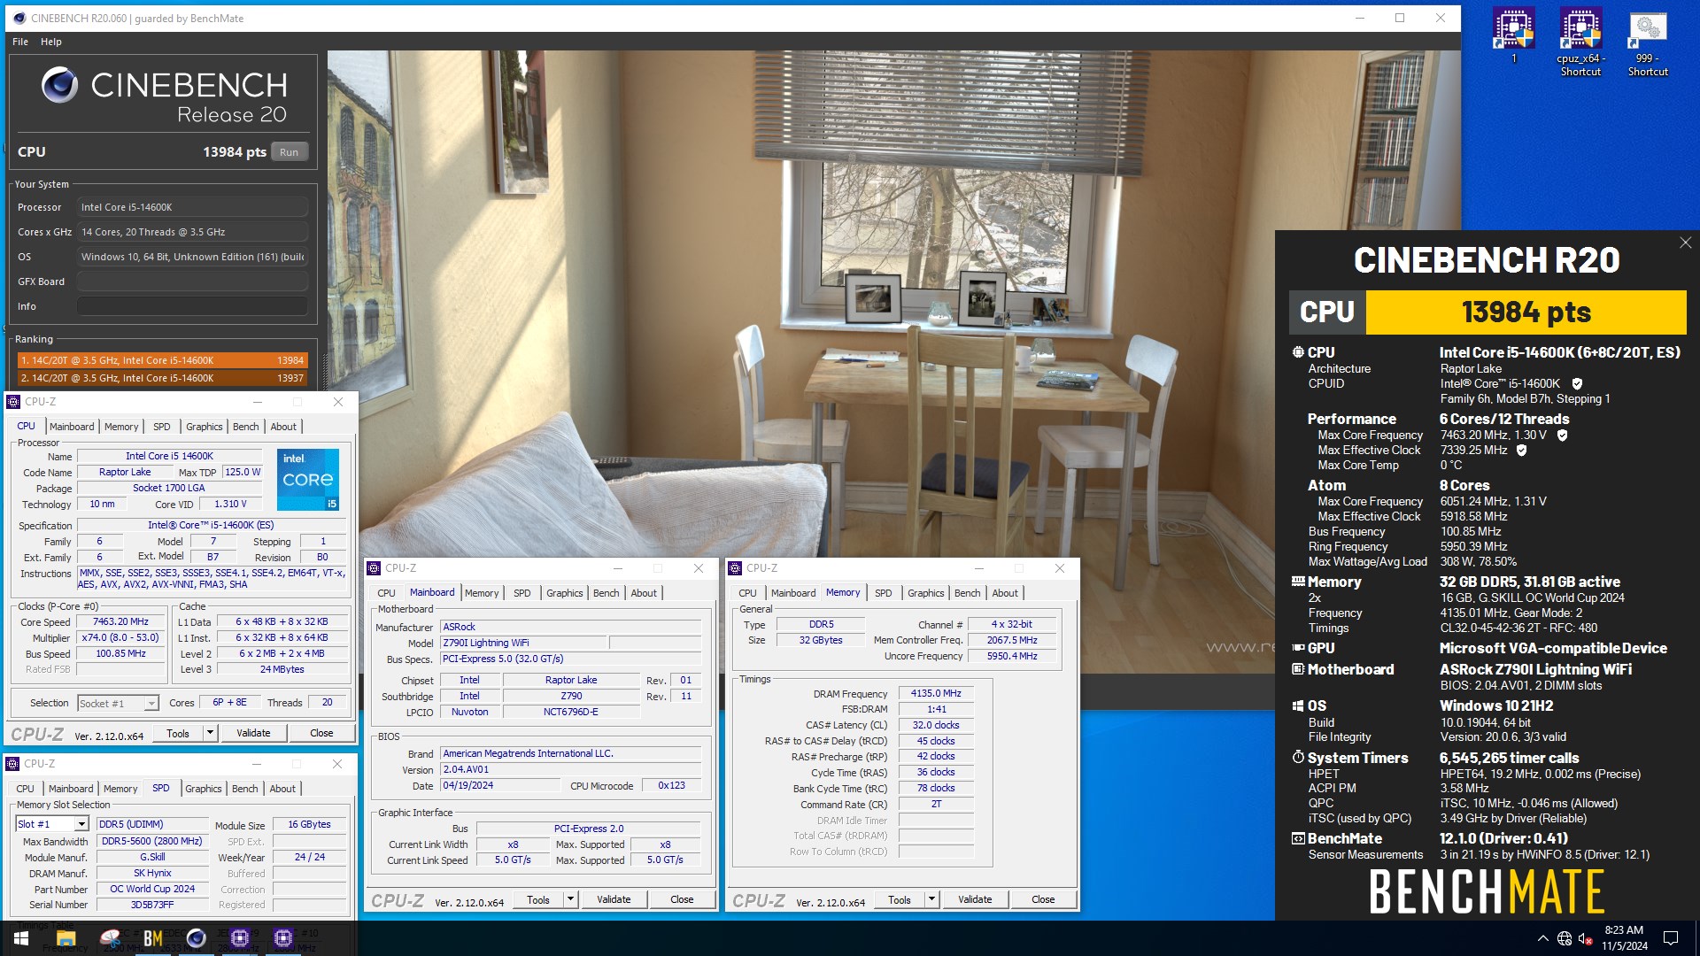Click the BenchMate section icon near version
The image size is (1700, 956).
point(1298,838)
